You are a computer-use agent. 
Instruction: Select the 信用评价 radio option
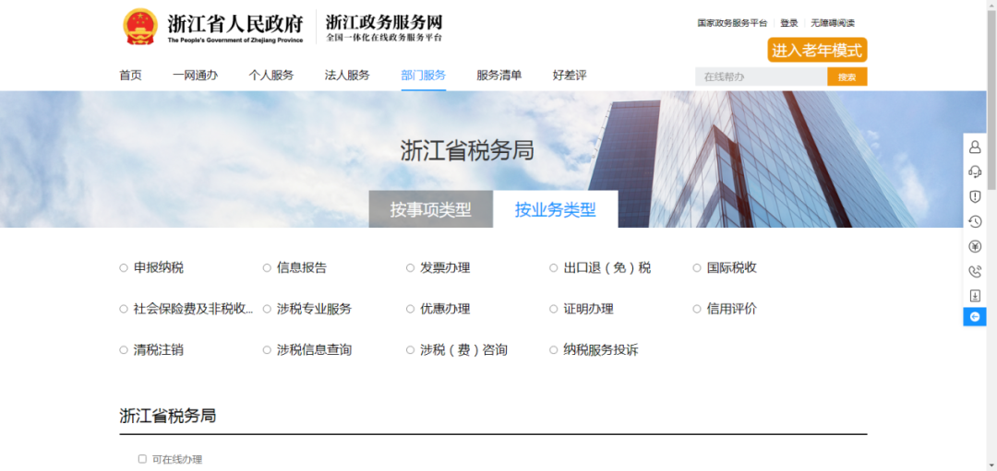(697, 309)
